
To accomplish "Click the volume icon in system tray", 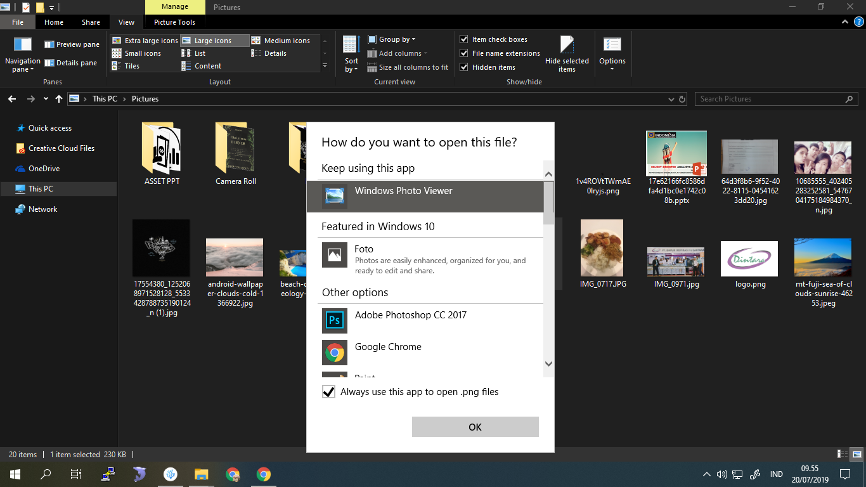I will click(721, 474).
